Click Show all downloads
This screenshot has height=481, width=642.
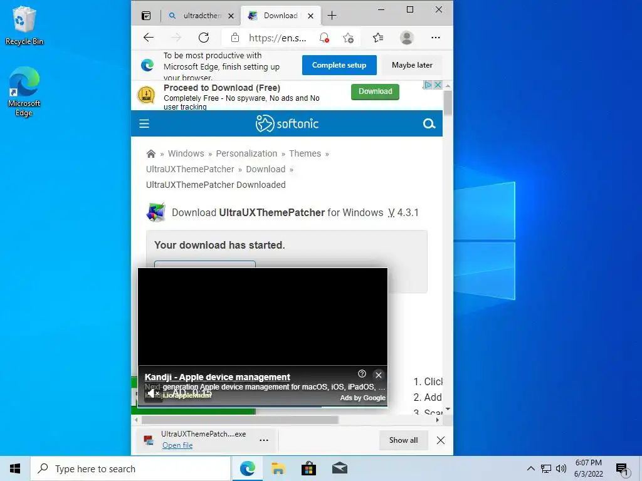[403, 440]
